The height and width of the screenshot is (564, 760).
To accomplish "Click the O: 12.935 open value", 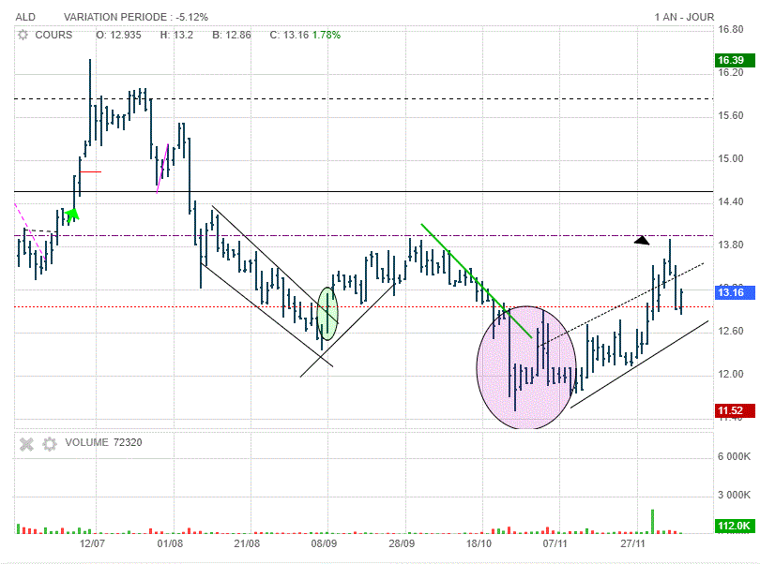I will [118, 35].
